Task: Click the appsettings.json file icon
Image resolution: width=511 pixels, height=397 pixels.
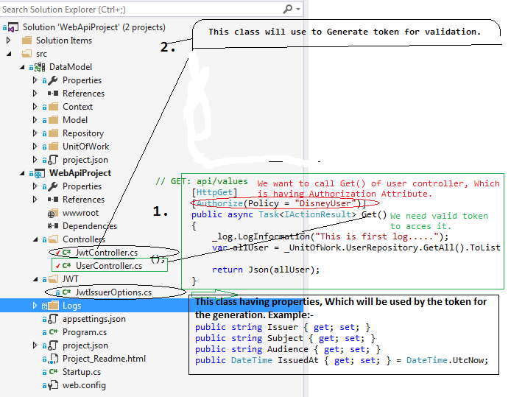Action: pyautogui.click(x=53, y=319)
